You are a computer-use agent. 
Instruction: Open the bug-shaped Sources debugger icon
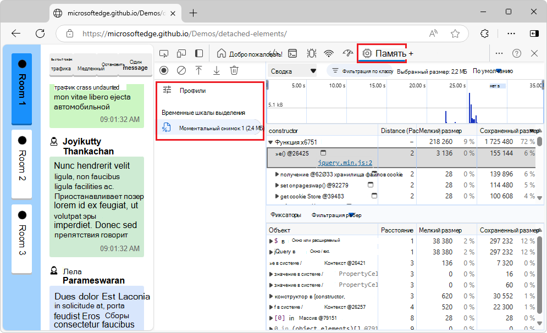[x=311, y=53]
